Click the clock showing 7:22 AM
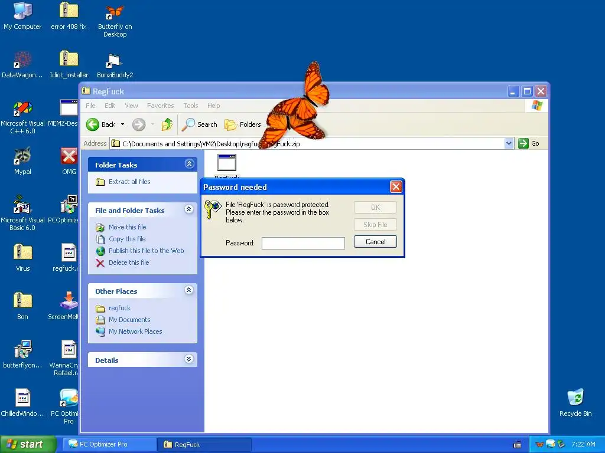Viewport: 605px width, 453px height. pyautogui.click(x=583, y=444)
